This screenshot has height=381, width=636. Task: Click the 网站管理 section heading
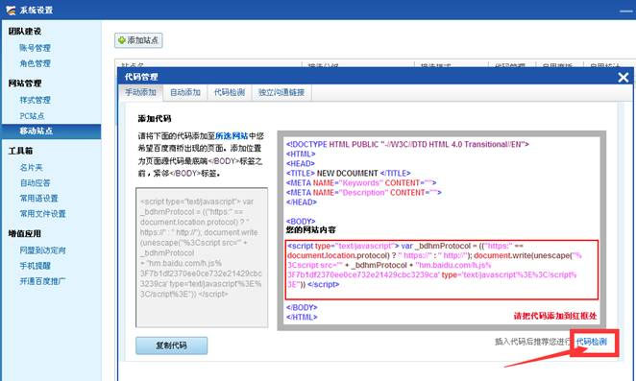tap(25, 83)
